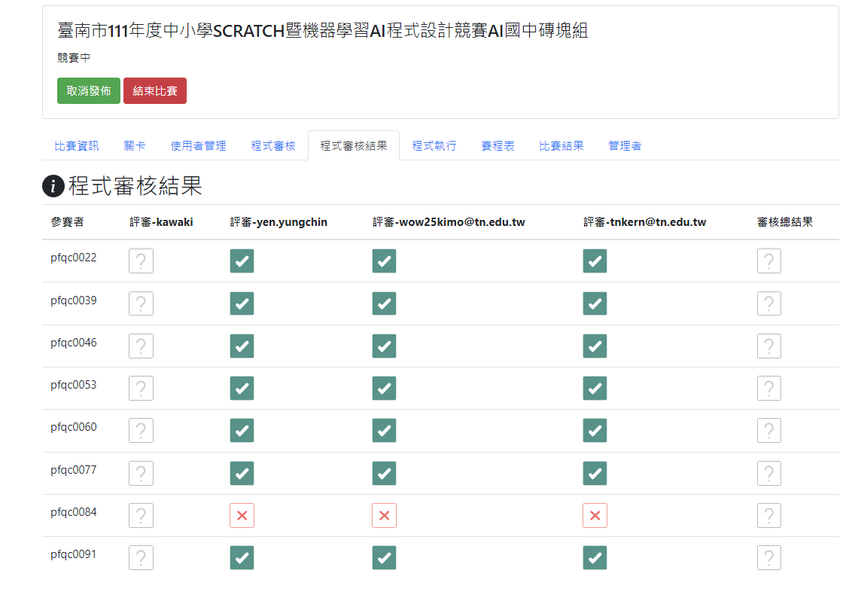Toggle tnkern checkmark for pfqc0053
The width and height of the screenshot is (855, 607).
coord(595,389)
